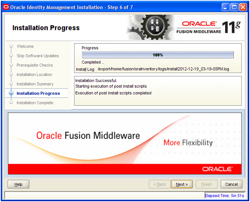The height and width of the screenshot is (202, 250).
Task: Click the gear graphic in header
Action: point(151,27)
